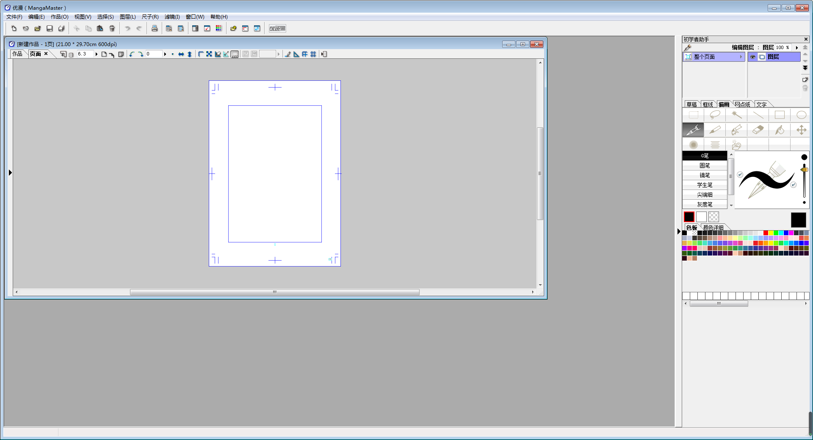
Task: Expand palette side triangle next to 色板
Action: [x=679, y=231]
